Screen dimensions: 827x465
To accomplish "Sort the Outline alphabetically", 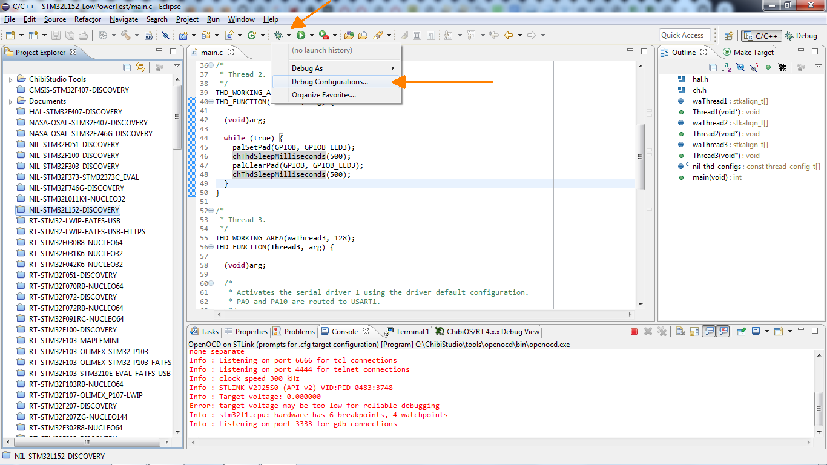I will (726, 68).
